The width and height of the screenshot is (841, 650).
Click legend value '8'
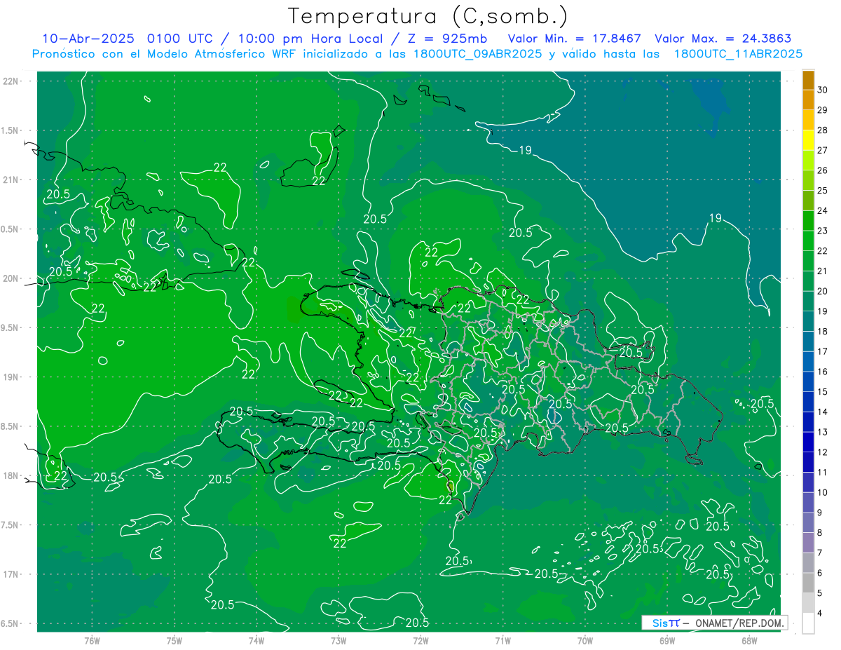click(820, 533)
